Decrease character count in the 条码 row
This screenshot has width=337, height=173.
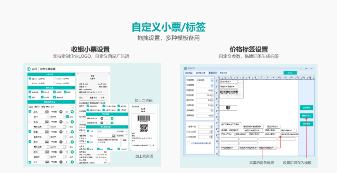click(x=61, y=122)
